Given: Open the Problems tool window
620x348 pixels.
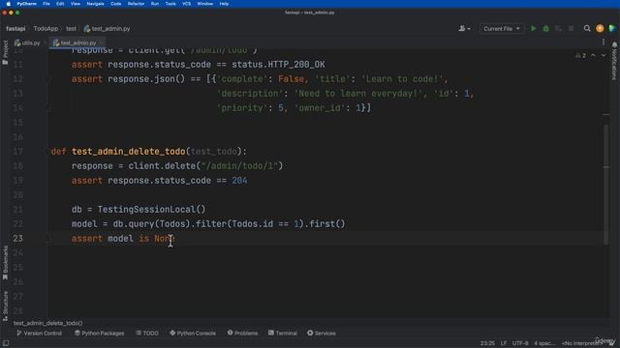Looking at the screenshot, I should (242, 333).
